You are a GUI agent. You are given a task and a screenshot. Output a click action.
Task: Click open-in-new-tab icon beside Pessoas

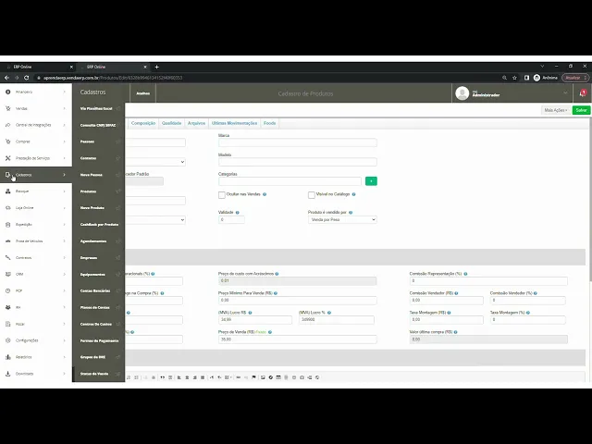pyautogui.click(x=118, y=142)
